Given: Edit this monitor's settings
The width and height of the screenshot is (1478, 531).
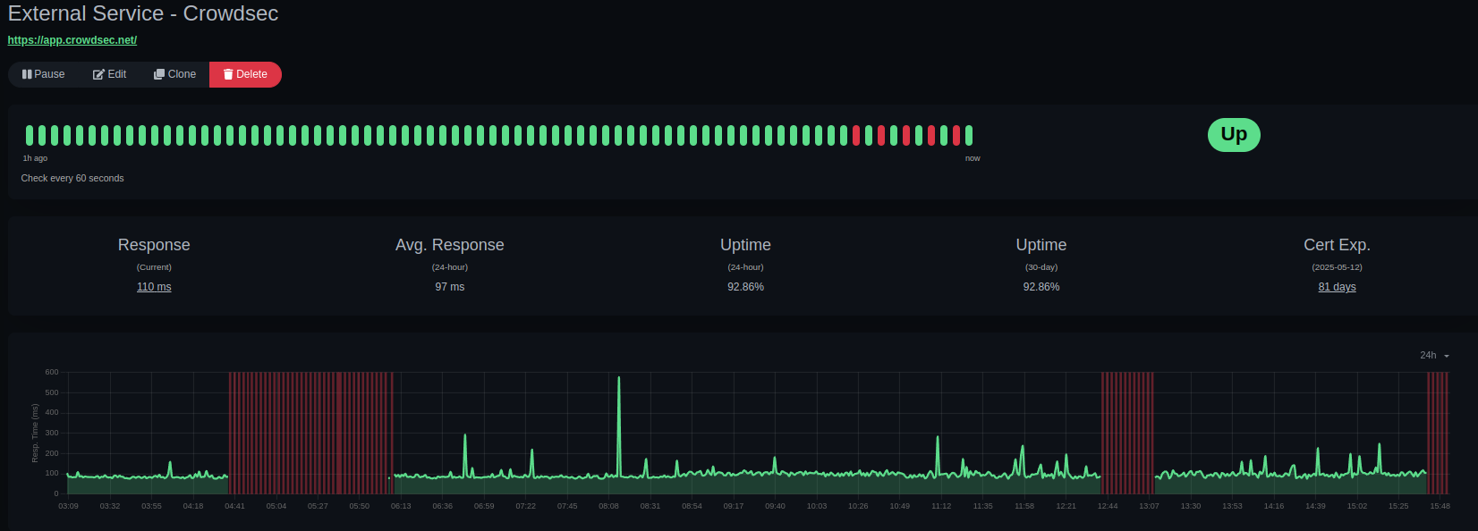Looking at the screenshot, I should pos(109,74).
